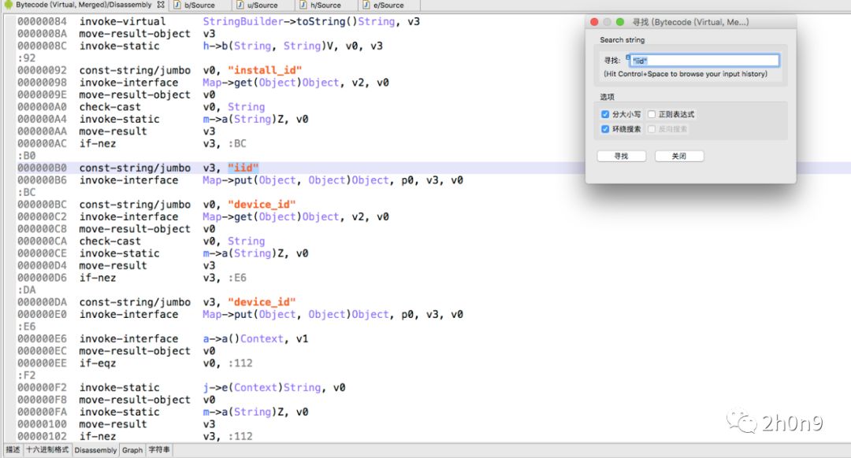Click the Java file icon on the u/Source tab
Image resolution: width=851 pixels, height=458 pixels.
pyautogui.click(x=240, y=5)
